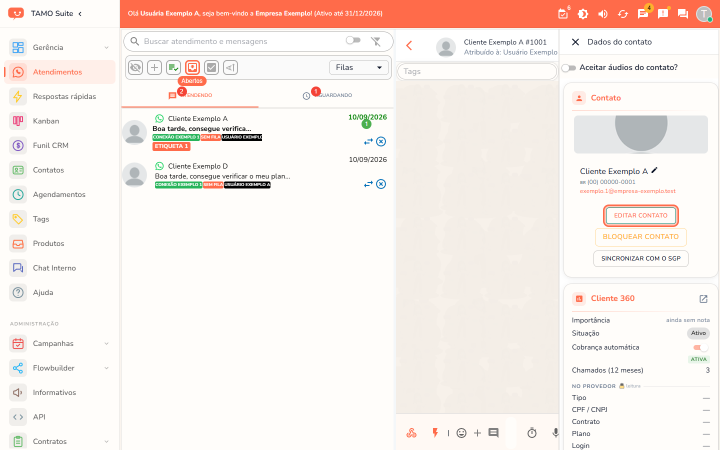The image size is (720, 450).
Task: Open the Filas dropdown
Action: (359, 67)
